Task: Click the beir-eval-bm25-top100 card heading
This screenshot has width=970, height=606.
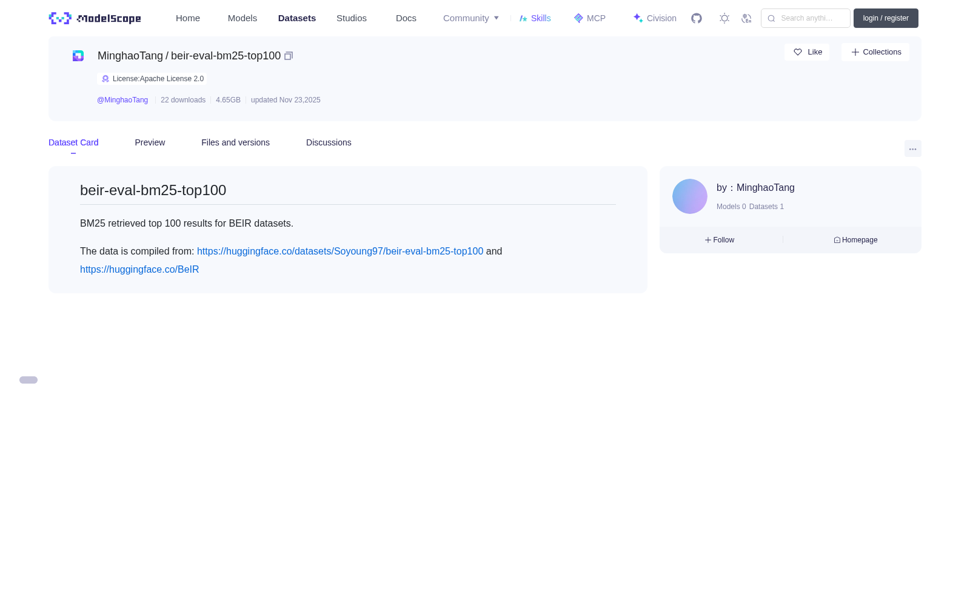Action: coord(153,190)
